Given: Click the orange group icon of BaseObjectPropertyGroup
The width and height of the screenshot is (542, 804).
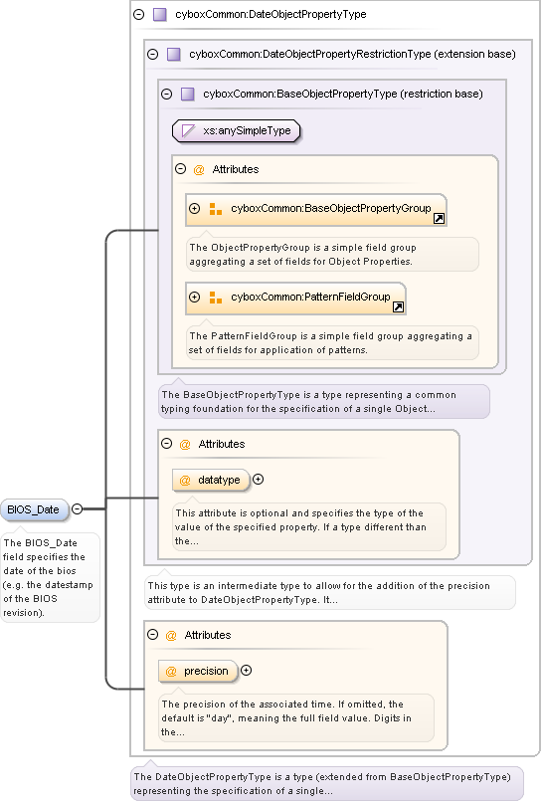Looking at the screenshot, I should click(x=216, y=209).
